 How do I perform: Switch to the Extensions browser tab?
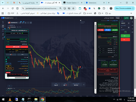(95, 3)
